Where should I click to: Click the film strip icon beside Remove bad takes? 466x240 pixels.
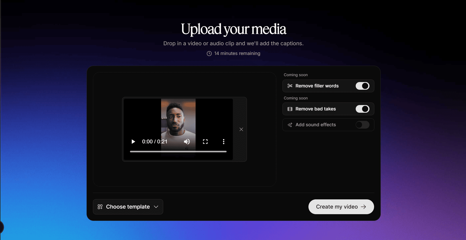[290, 109]
